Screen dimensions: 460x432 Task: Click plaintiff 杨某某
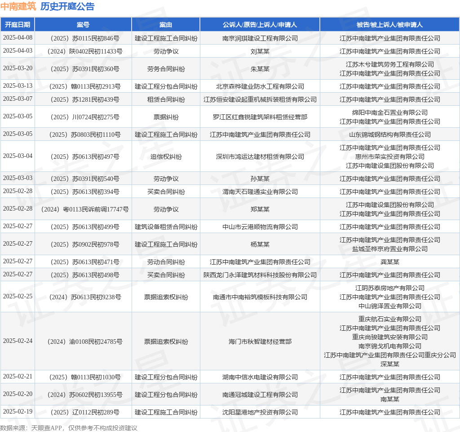tap(260, 244)
